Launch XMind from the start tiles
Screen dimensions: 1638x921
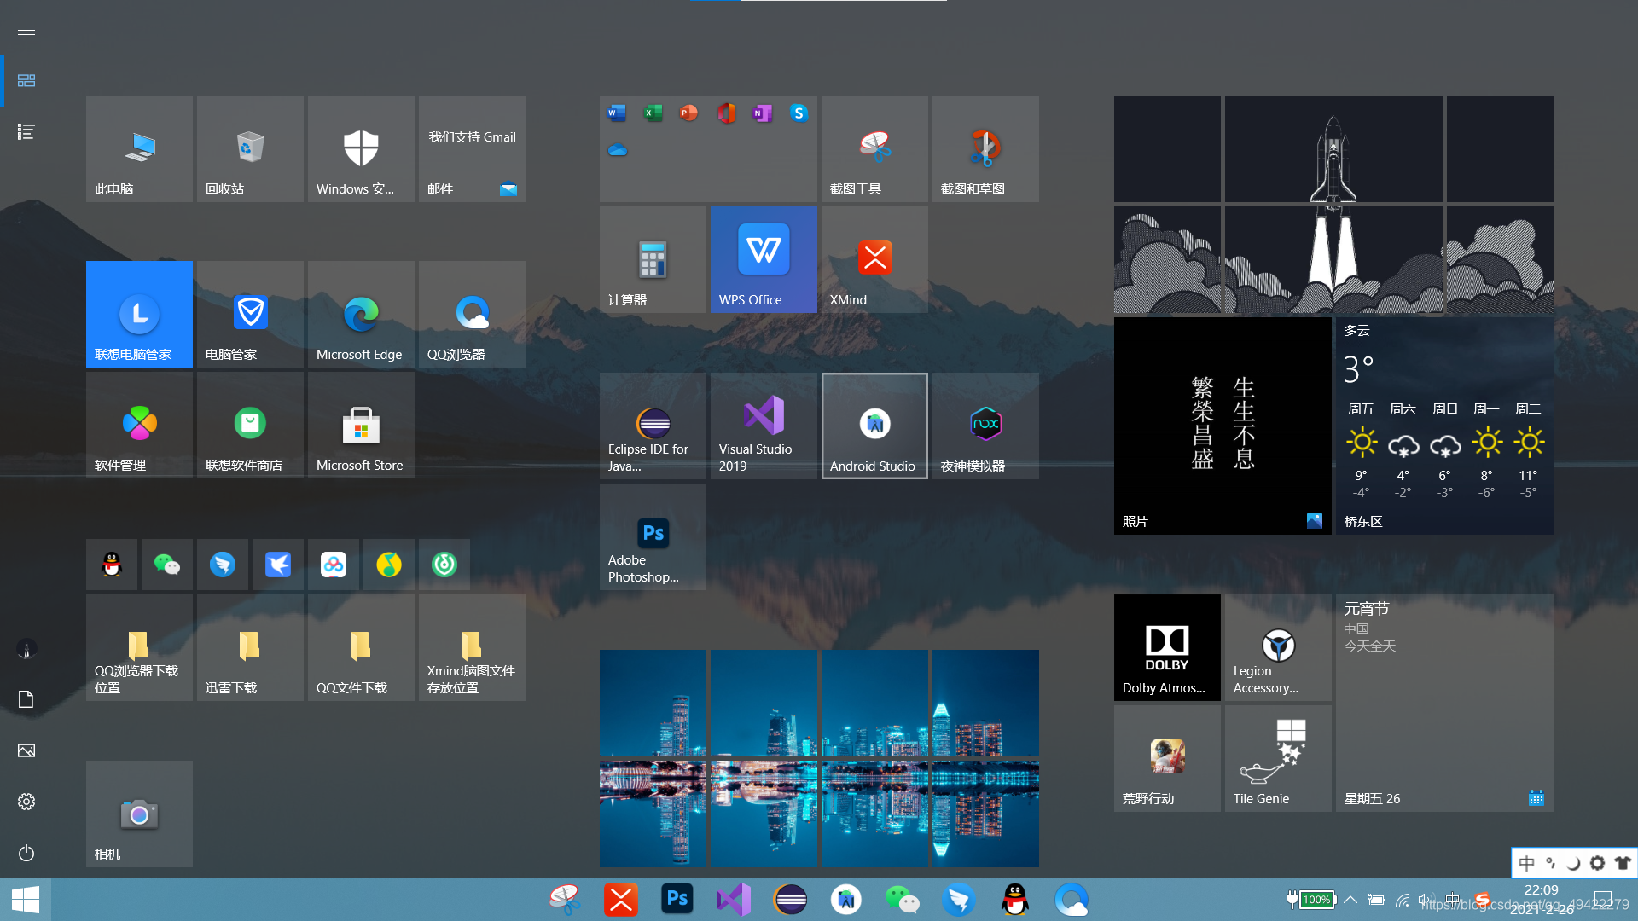[x=874, y=259]
